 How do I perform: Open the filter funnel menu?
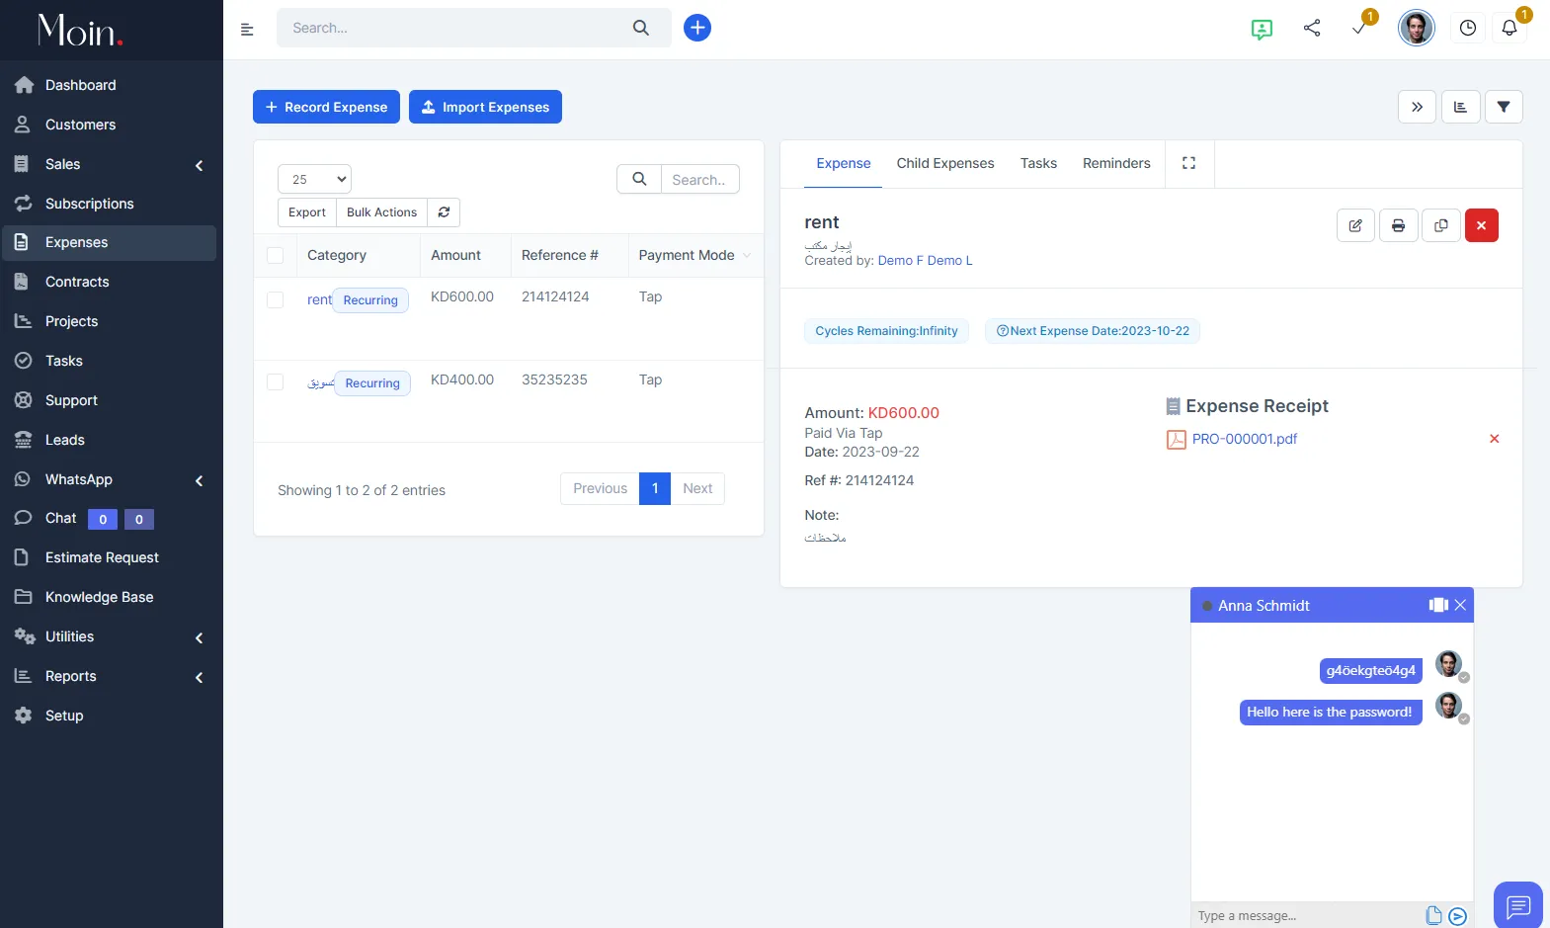[x=1504, y=107]
